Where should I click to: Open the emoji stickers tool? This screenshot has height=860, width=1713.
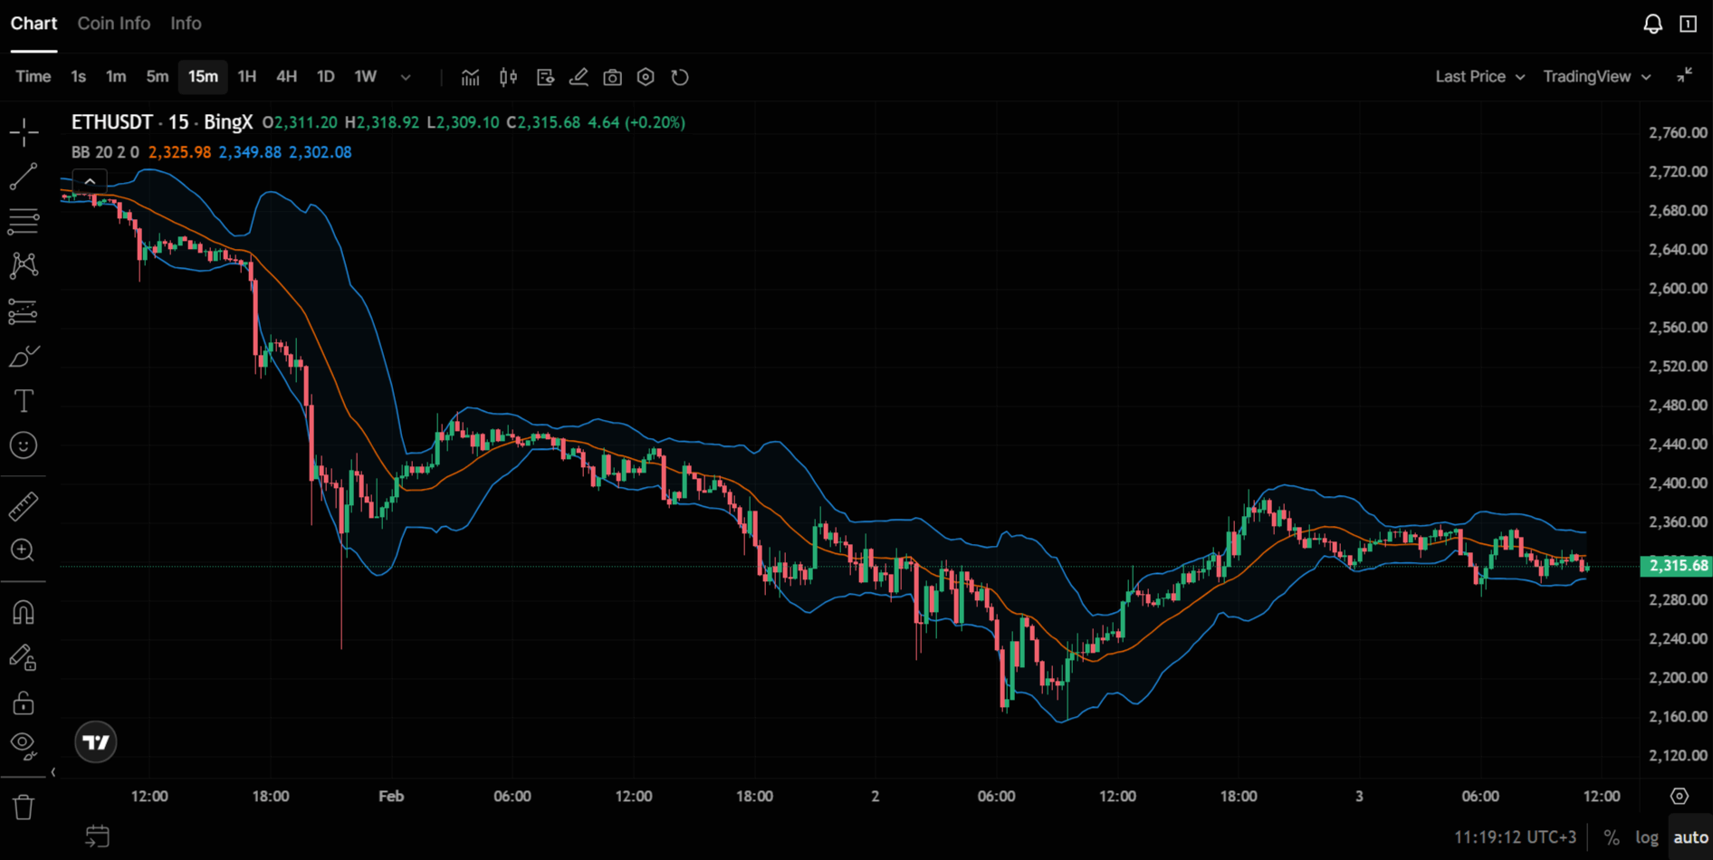(23, 444)
